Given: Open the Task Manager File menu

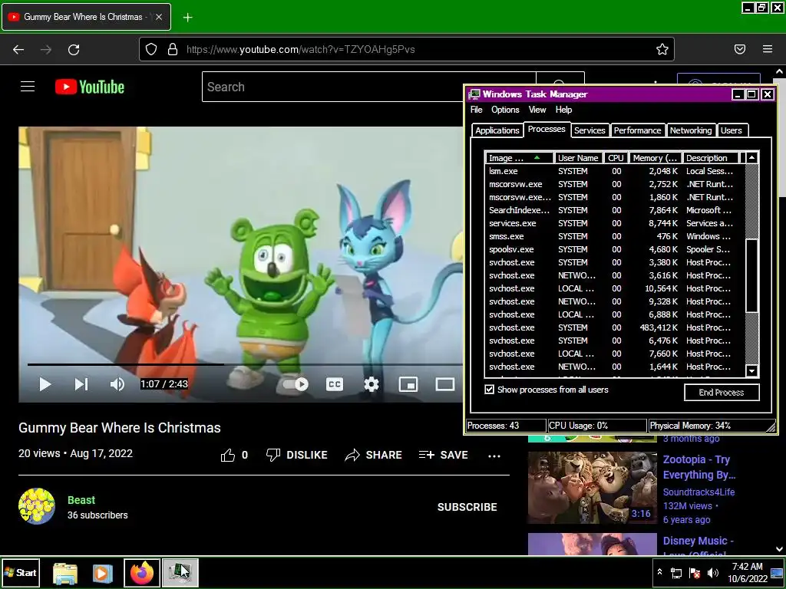Looking at the screenshot, I should pos(476,110).
